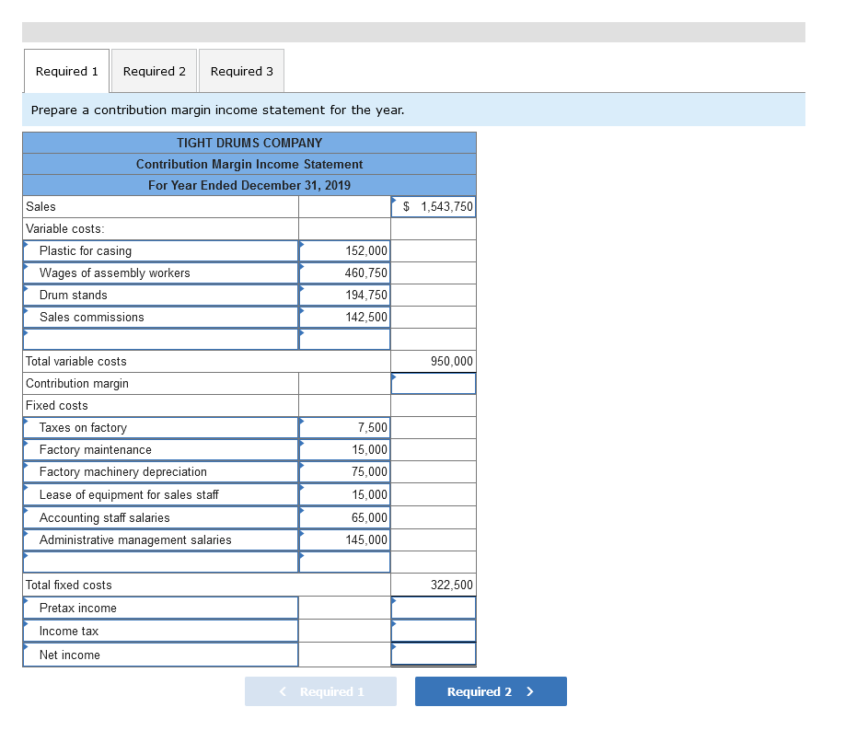This screenshot has width=845, height=742.
Task: Switch to the Required 3 tab
Action: click(241, 70)
